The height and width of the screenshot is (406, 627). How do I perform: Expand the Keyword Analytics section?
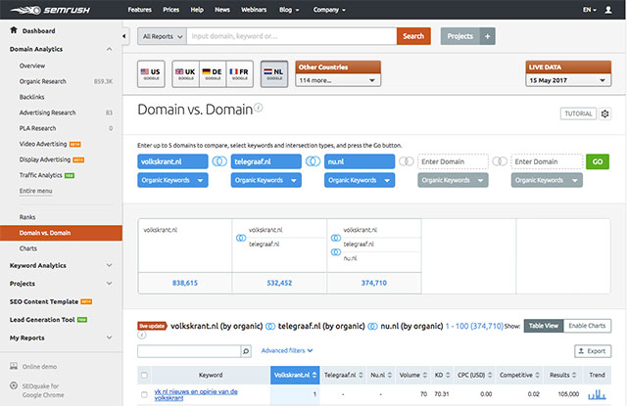click(x=109, y=265)
